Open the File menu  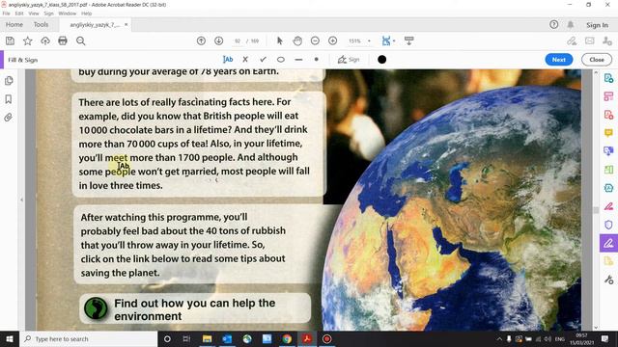7,13
